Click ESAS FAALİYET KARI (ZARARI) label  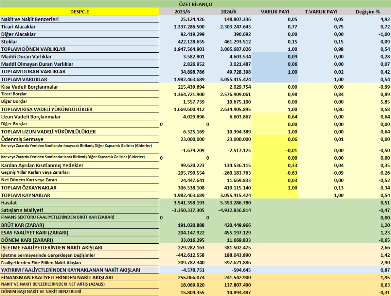click(x=79, y=233)
